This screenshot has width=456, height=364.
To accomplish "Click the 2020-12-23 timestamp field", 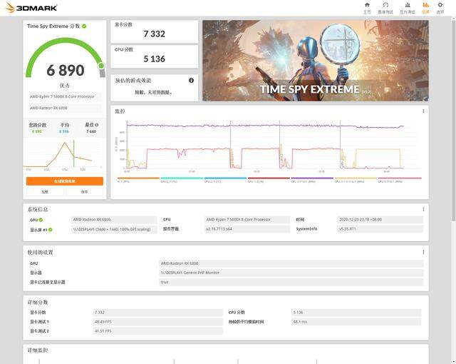I will [x=380, y=220].
